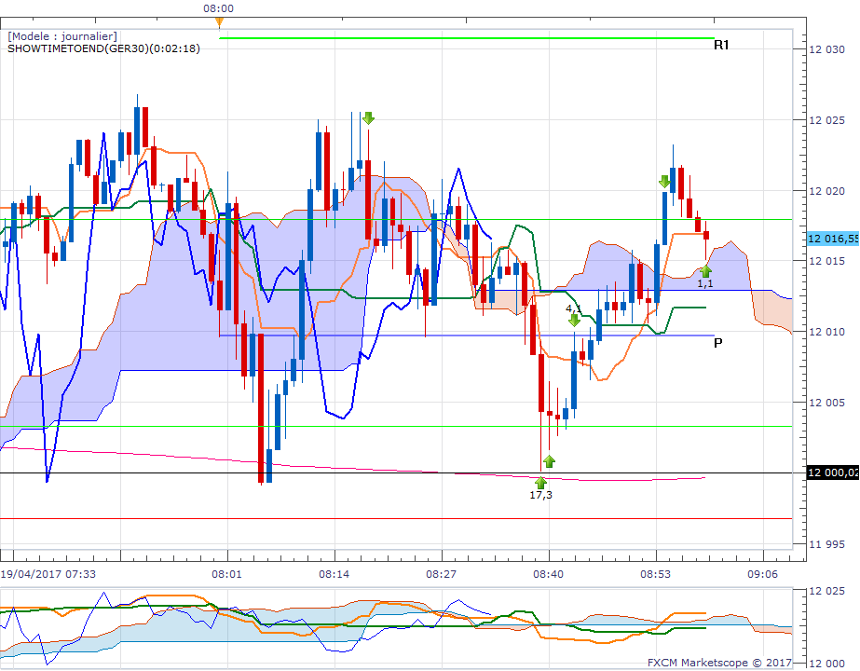
Task: Click the black price tag 12 000,02
Action: click(833, 472)
